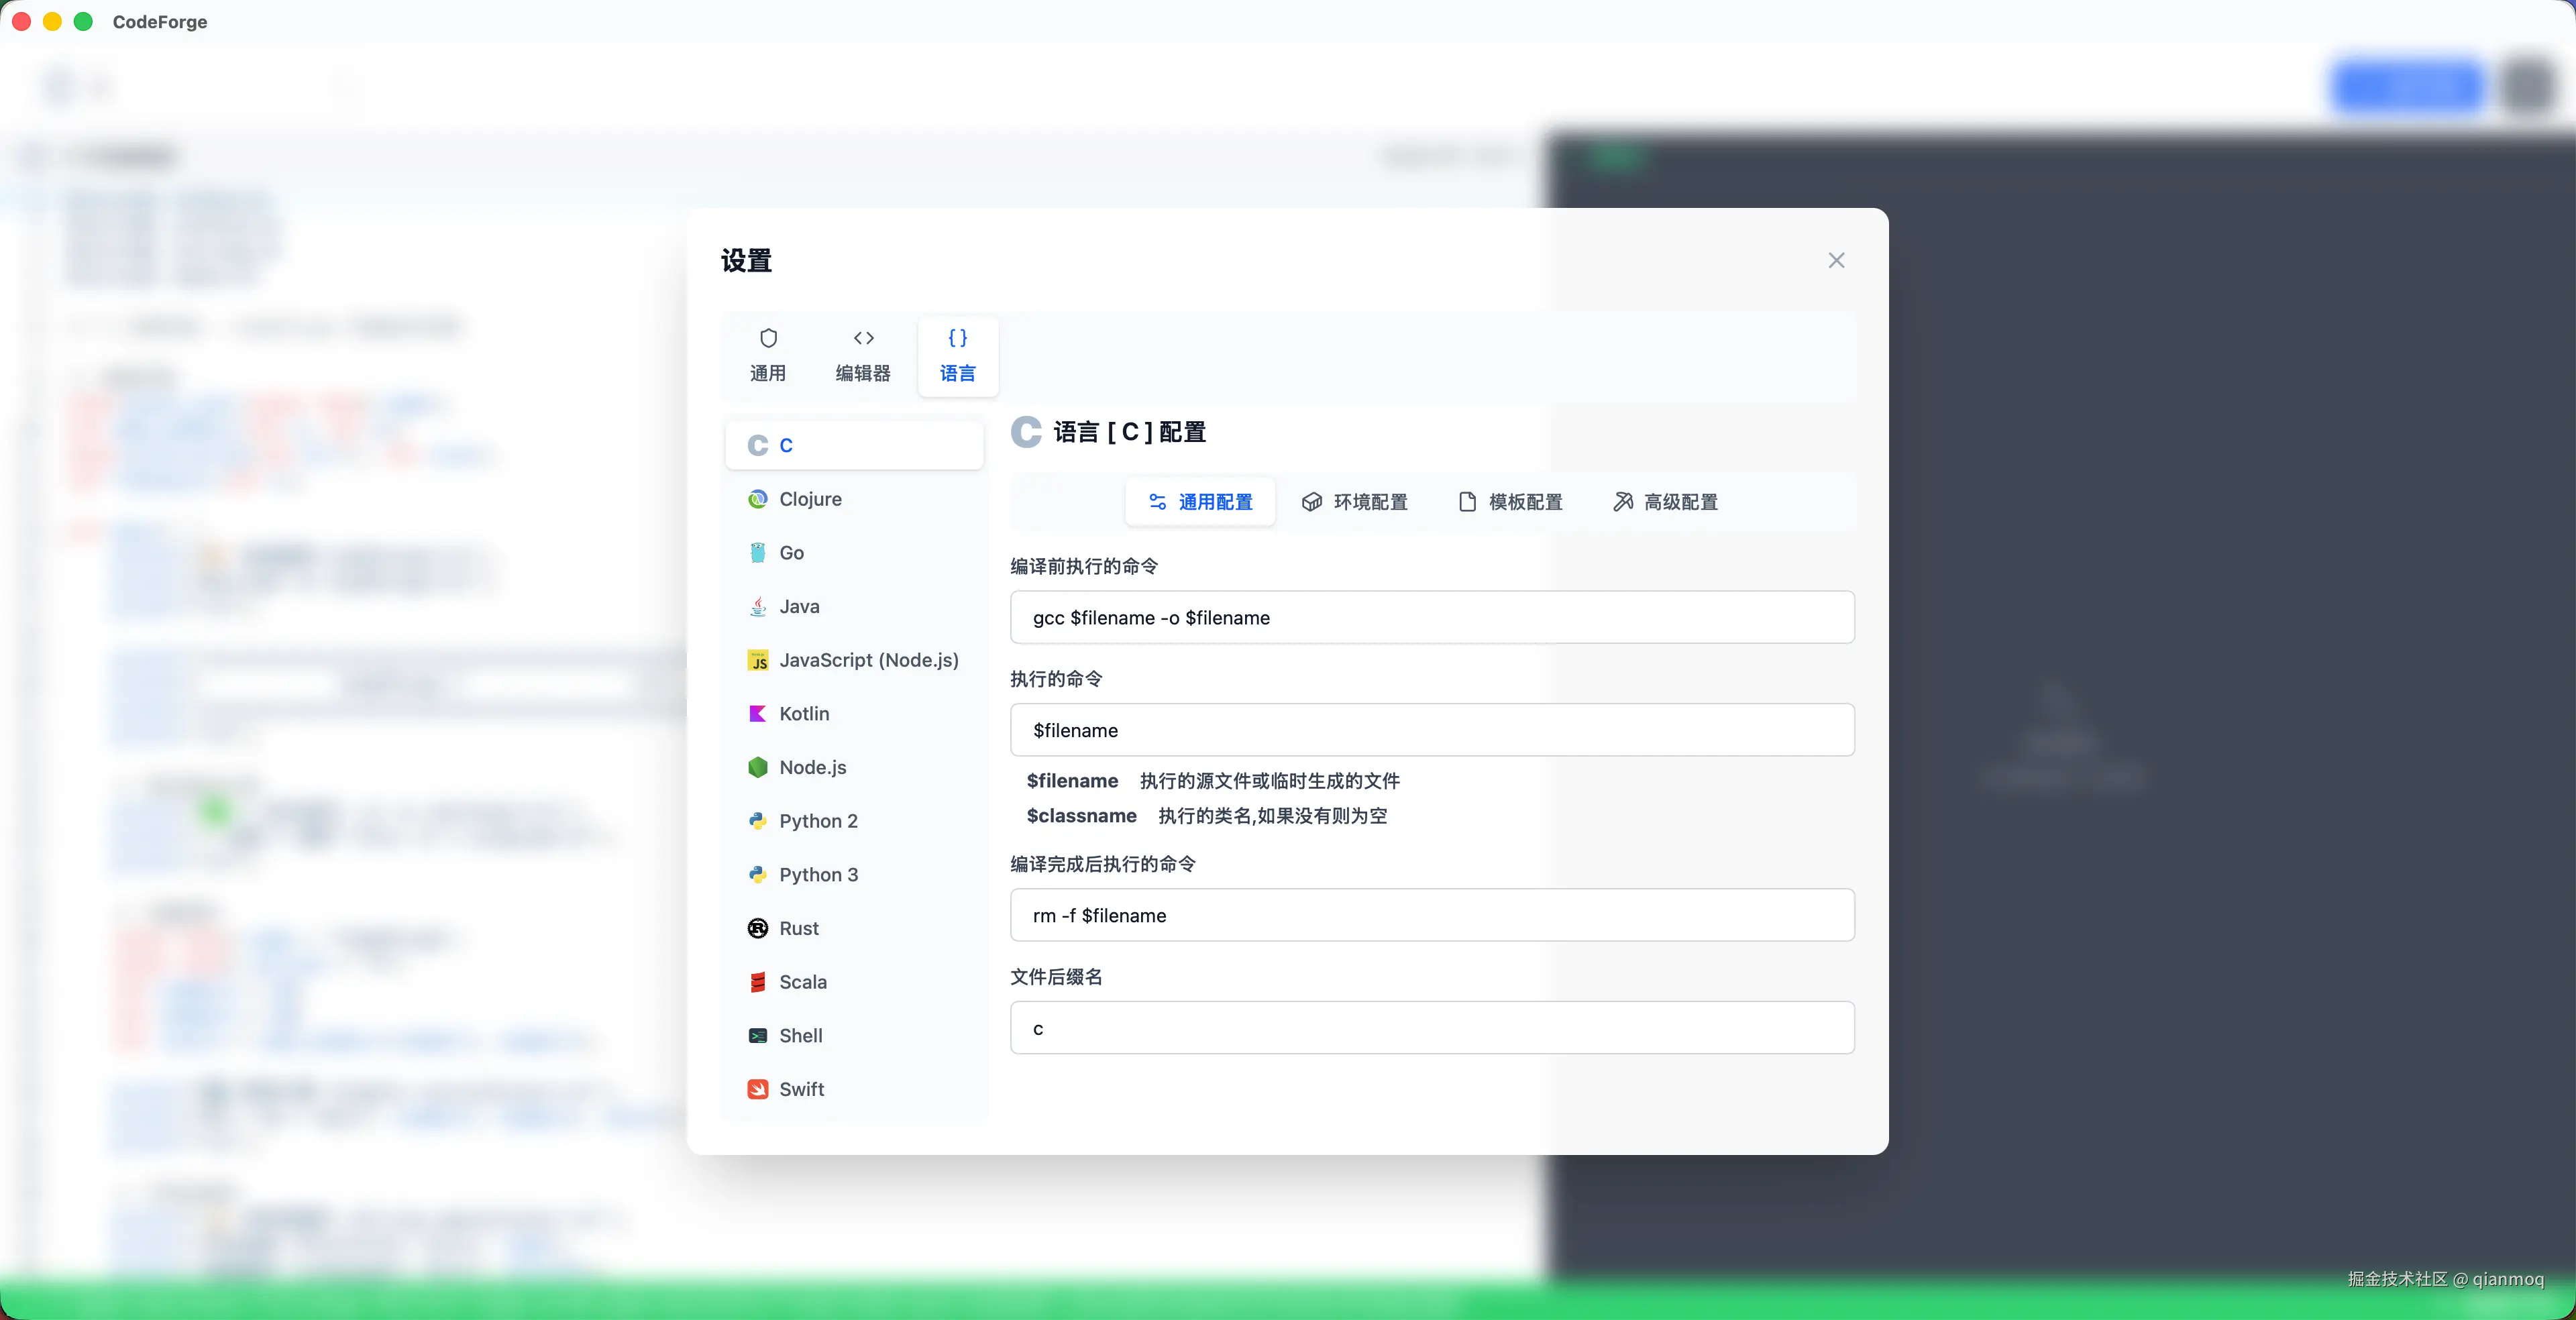Open the 高级配置 configuration tab
The image size is (2576, 1320).
point(1664,502)
